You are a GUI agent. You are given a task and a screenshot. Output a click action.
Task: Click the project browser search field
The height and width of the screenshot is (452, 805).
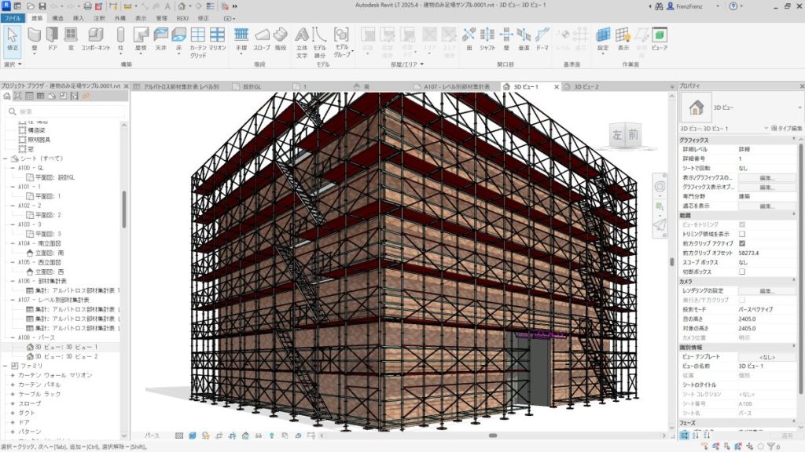point(67,111)
